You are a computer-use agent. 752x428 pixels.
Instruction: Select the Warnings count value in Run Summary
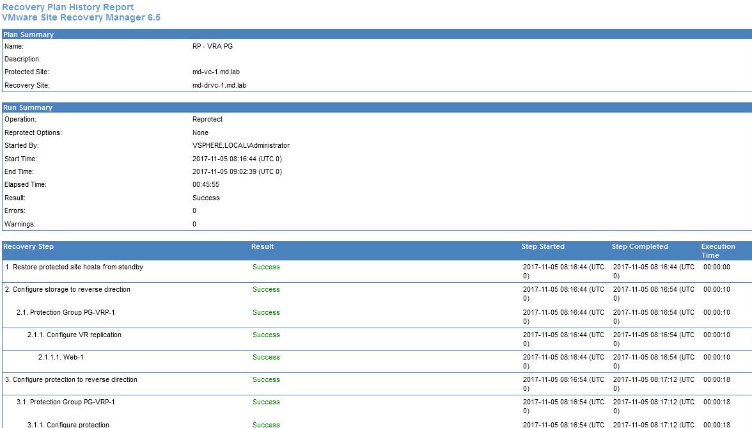pos(194,224)
